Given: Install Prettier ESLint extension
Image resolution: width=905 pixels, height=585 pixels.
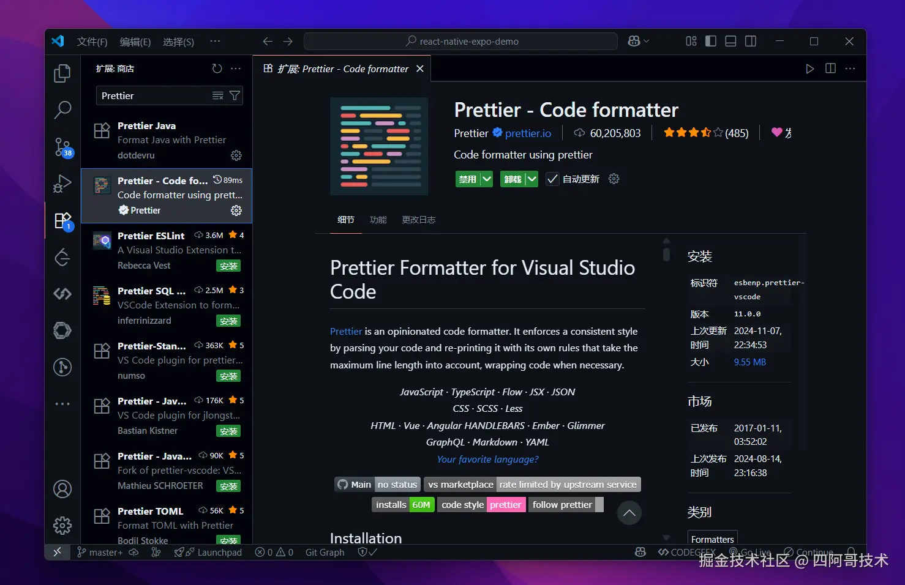Looking at the screenshot, I should 228,266.
